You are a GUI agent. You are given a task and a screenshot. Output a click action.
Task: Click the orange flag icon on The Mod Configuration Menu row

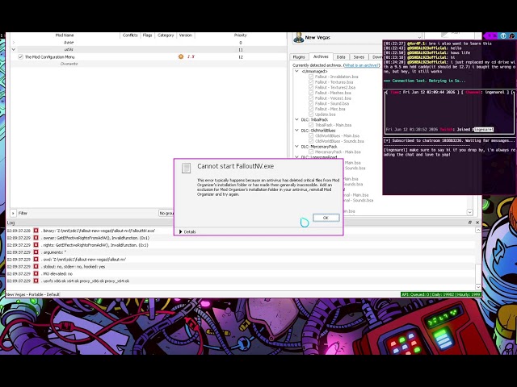181,56
